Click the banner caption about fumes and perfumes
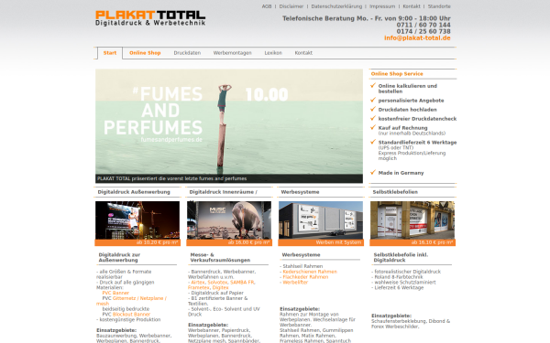The width and height of the screenshot is (550, 343). [172, 178]
